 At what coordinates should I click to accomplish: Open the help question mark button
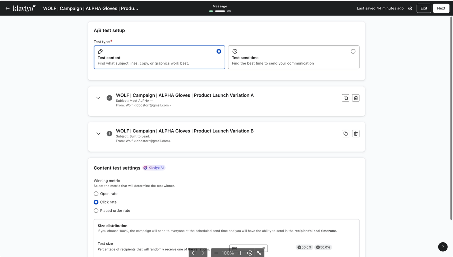tap(443, 247)
